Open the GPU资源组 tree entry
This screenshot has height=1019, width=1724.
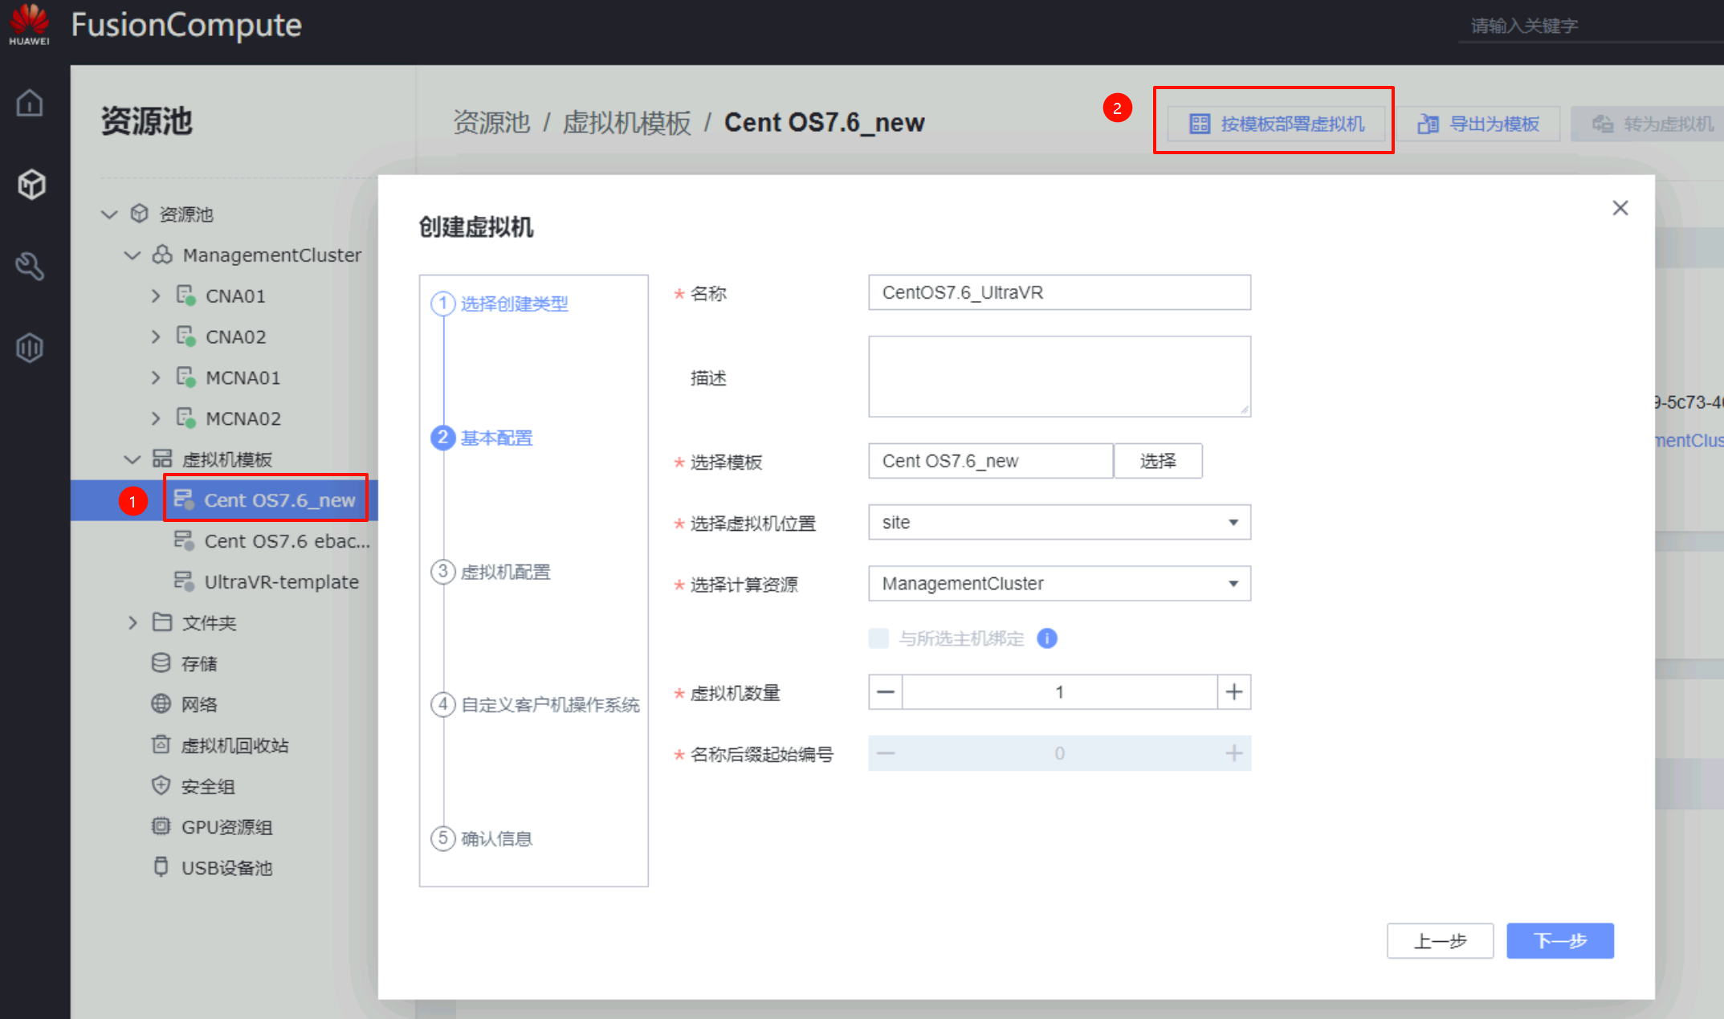[x=226, y=827]
